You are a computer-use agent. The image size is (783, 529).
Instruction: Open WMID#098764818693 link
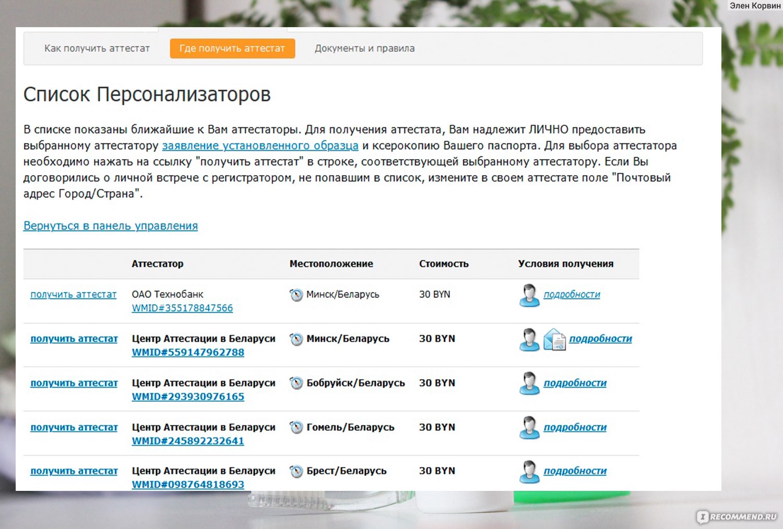188,484
